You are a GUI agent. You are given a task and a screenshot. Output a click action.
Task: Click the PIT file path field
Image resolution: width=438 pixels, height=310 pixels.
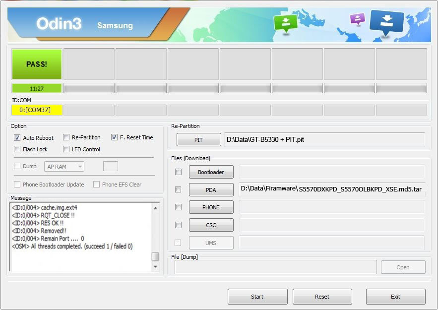[x=324, y=140]
